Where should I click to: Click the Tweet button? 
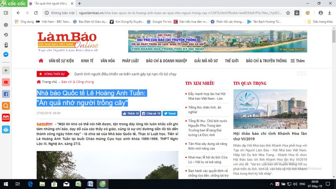(170, 113)
